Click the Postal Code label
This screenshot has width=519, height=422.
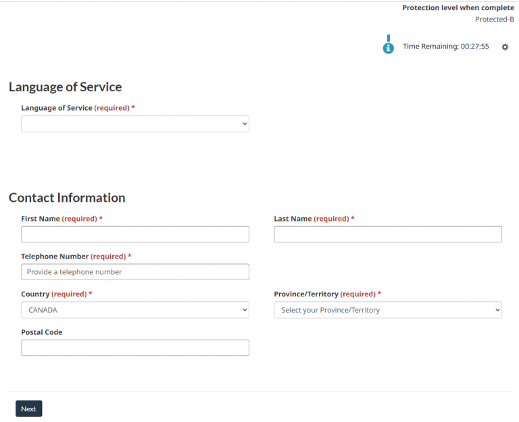click(42, 332)
